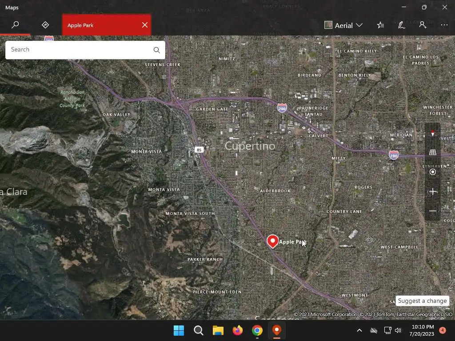Open the Search tab magnifier icon
This screenshot has width=455, height=341.
(x=15, y=25)
